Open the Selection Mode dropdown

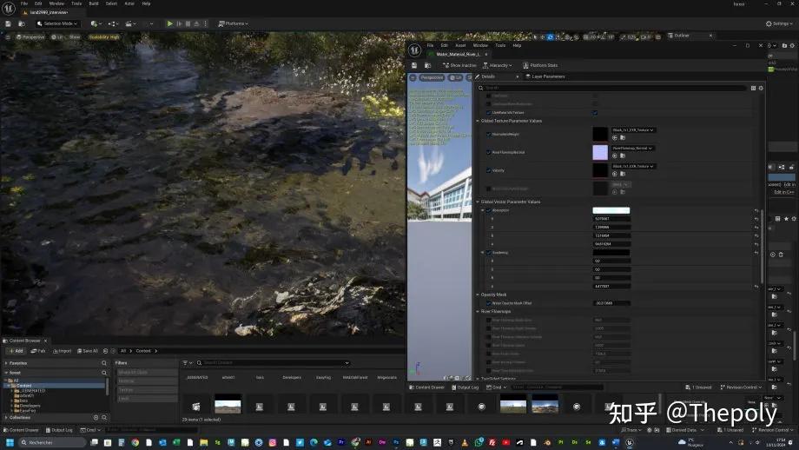click(x=58, y=23)
